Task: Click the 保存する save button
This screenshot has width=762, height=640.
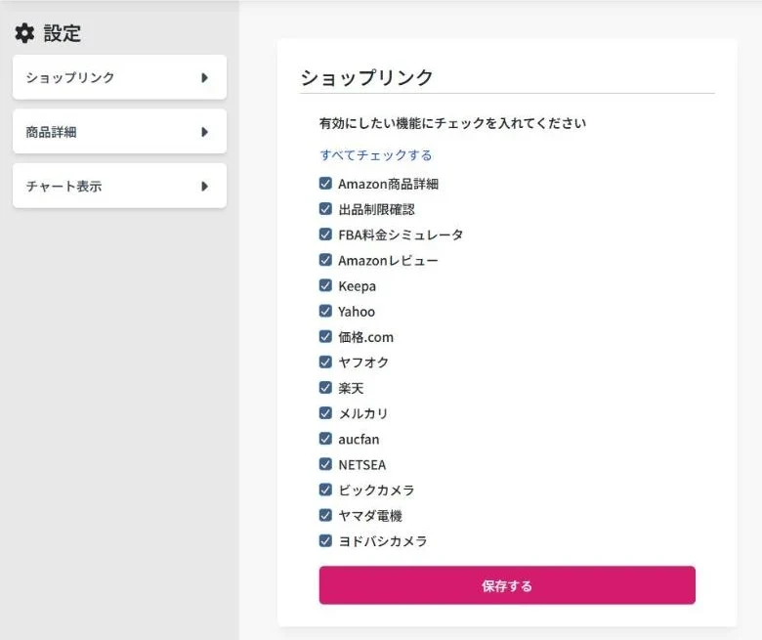Action: coord(507,585)
